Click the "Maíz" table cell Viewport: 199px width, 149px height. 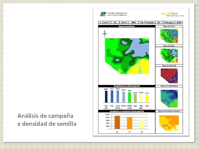(134, 22)
